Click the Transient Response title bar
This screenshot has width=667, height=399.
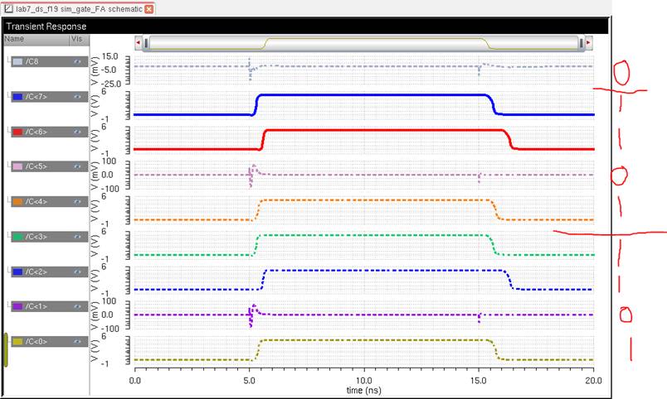tap(305, 26)
